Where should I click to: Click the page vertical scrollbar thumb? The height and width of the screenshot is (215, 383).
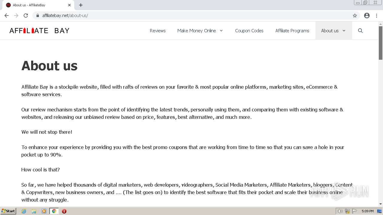[x=381, y=43]
